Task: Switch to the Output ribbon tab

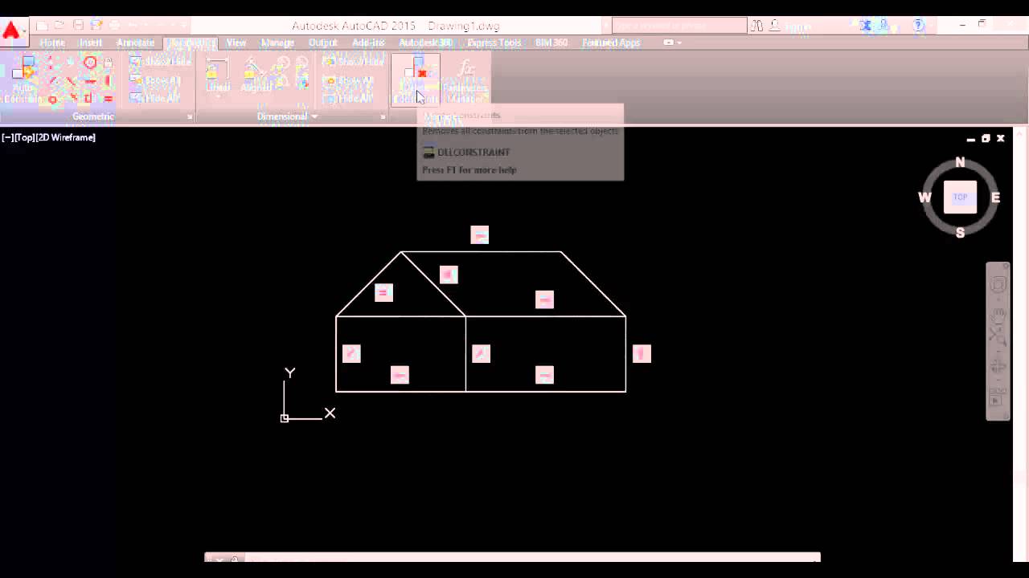Action: point(322,43)
